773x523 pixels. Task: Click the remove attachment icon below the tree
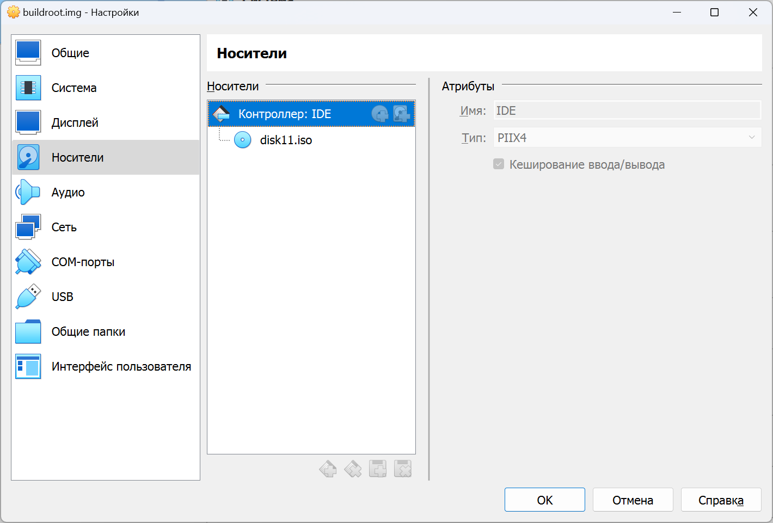coord(403,469)
